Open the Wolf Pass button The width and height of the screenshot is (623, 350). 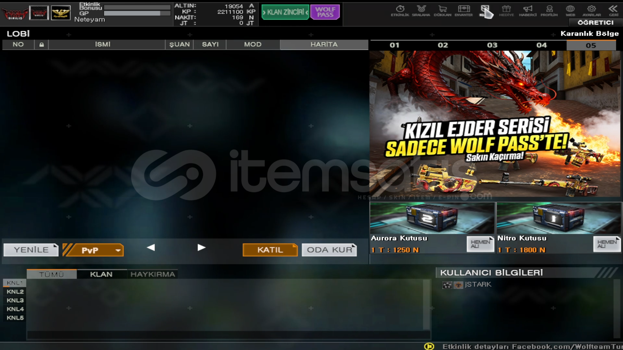[325, 12]
